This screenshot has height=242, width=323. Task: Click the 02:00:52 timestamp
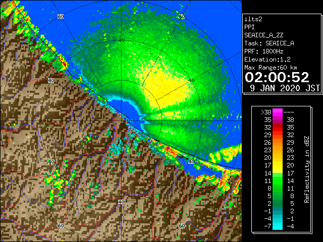277,77
